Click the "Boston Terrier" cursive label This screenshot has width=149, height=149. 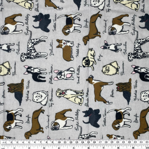click(50, 74)
